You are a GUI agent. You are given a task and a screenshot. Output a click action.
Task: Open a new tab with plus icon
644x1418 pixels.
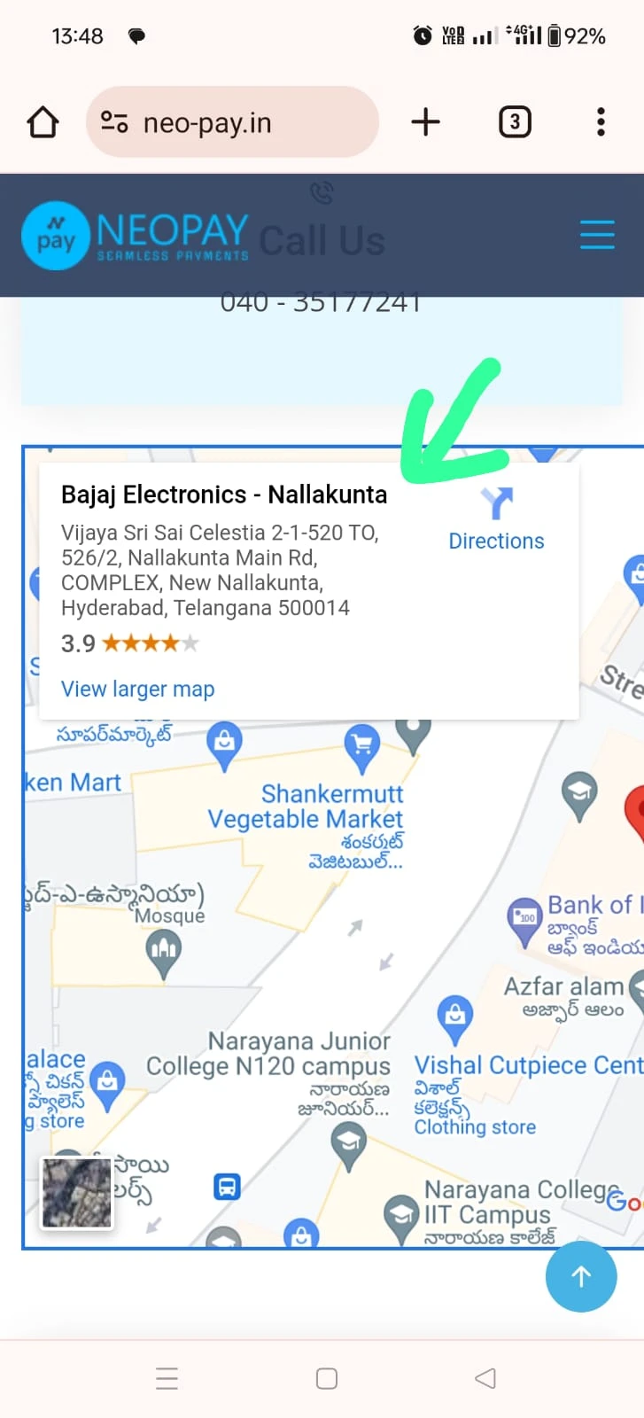[x=426, y=121]
